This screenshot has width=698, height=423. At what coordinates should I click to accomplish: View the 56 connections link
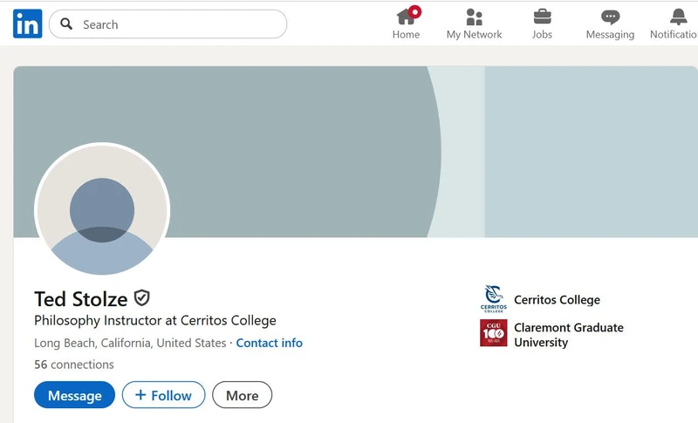pyautogui.click(x=74, y=365)
